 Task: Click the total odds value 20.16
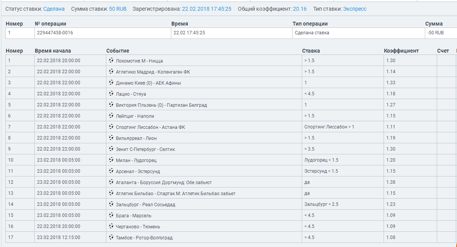pyautogui.click(x=300, y=9)
